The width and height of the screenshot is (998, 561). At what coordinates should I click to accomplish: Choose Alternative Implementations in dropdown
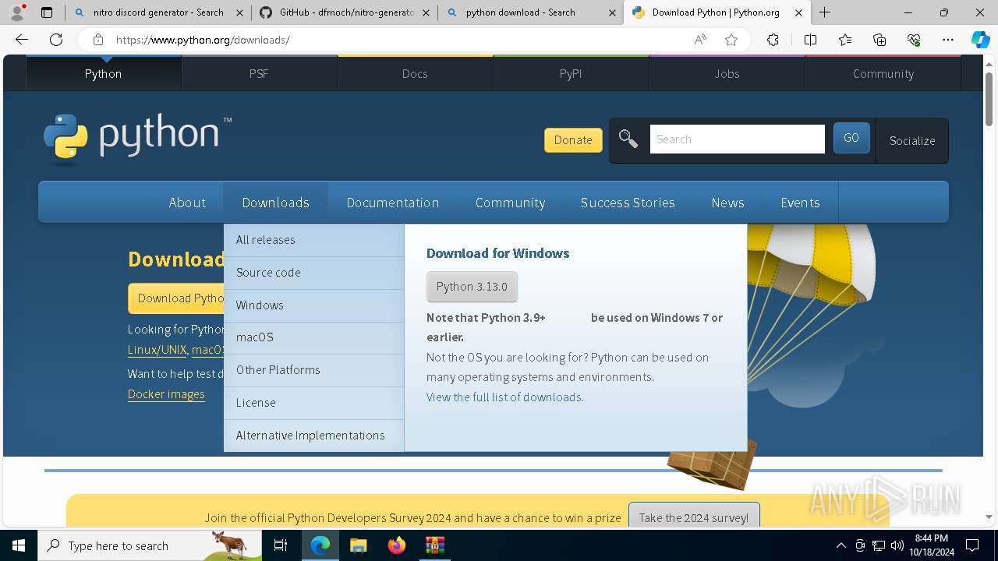point(313,436)
